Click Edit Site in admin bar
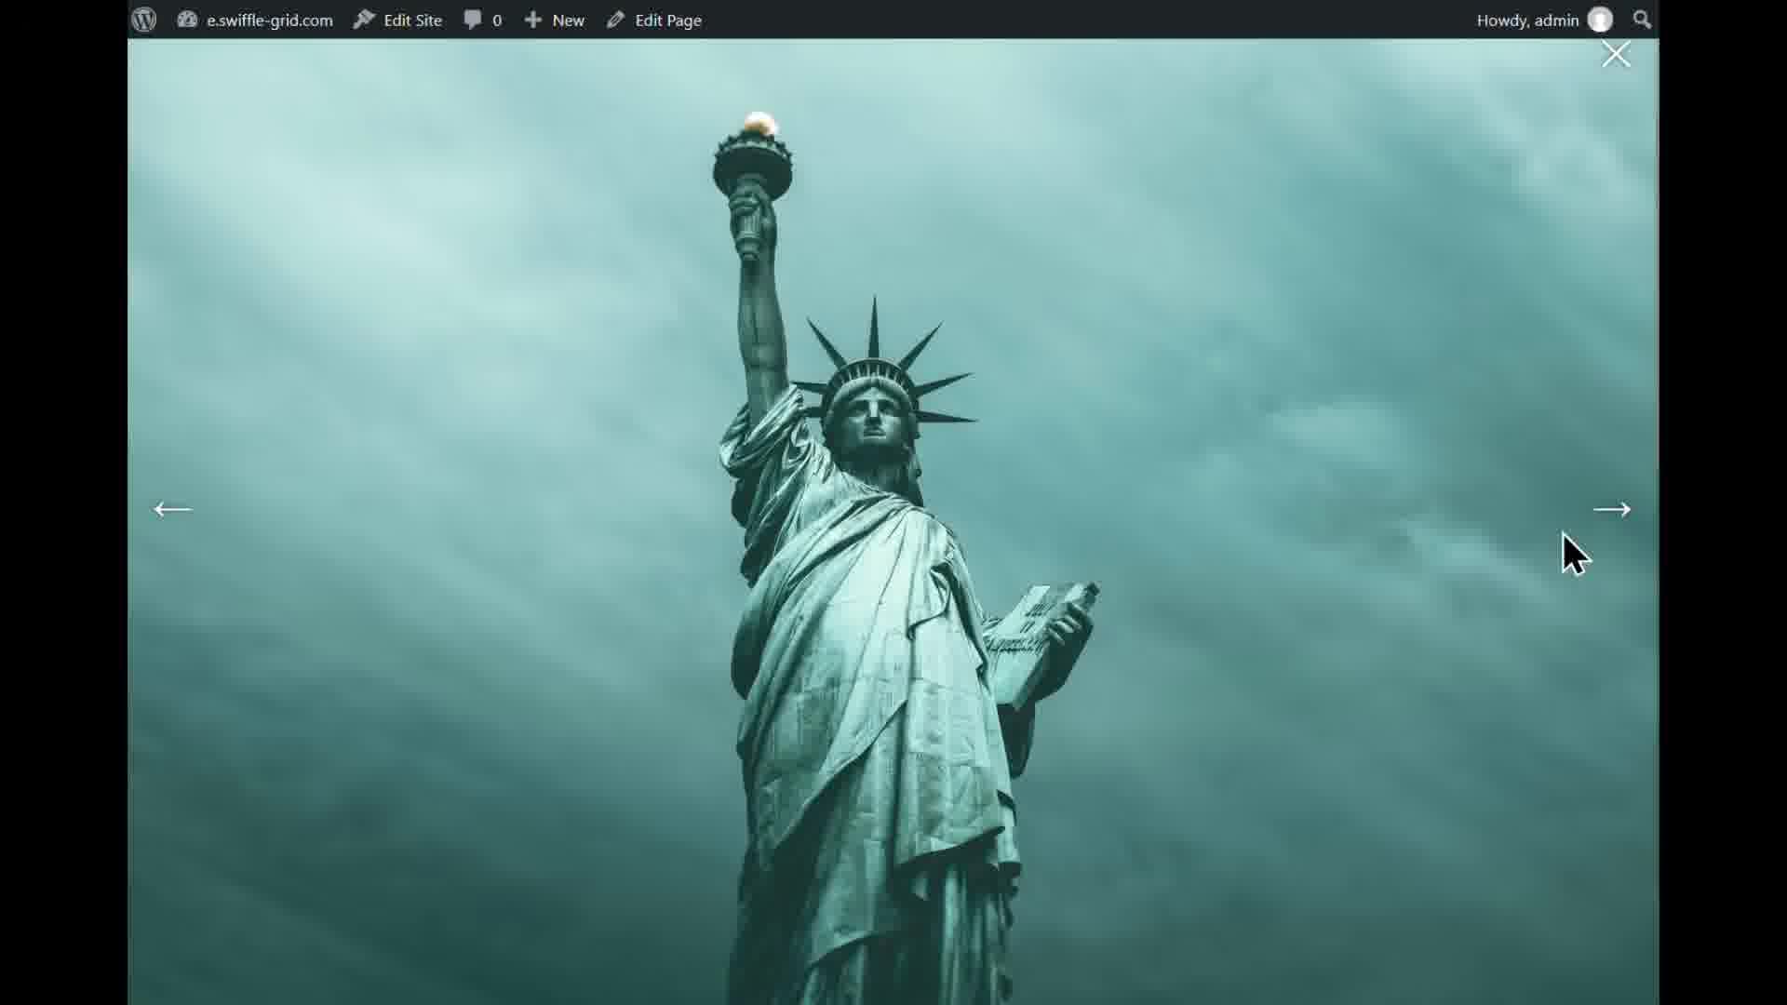Screen dimensions: 1787x1005 [397, 20]
